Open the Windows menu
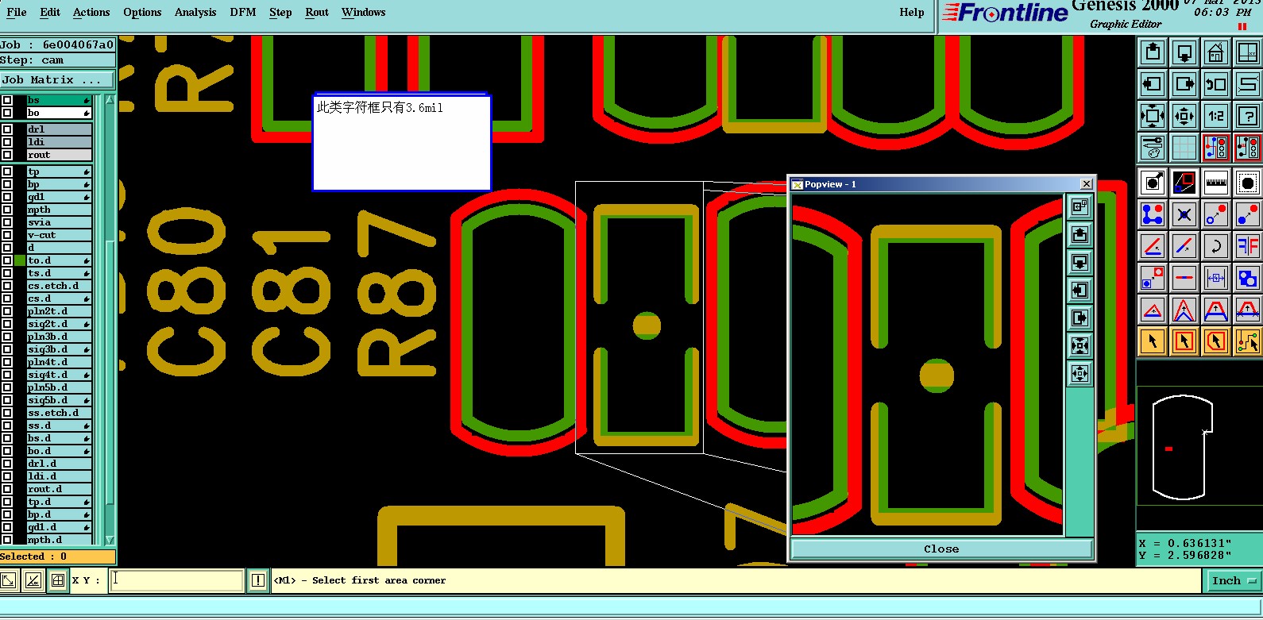The image size is (1263, 620). click(363, 13)
